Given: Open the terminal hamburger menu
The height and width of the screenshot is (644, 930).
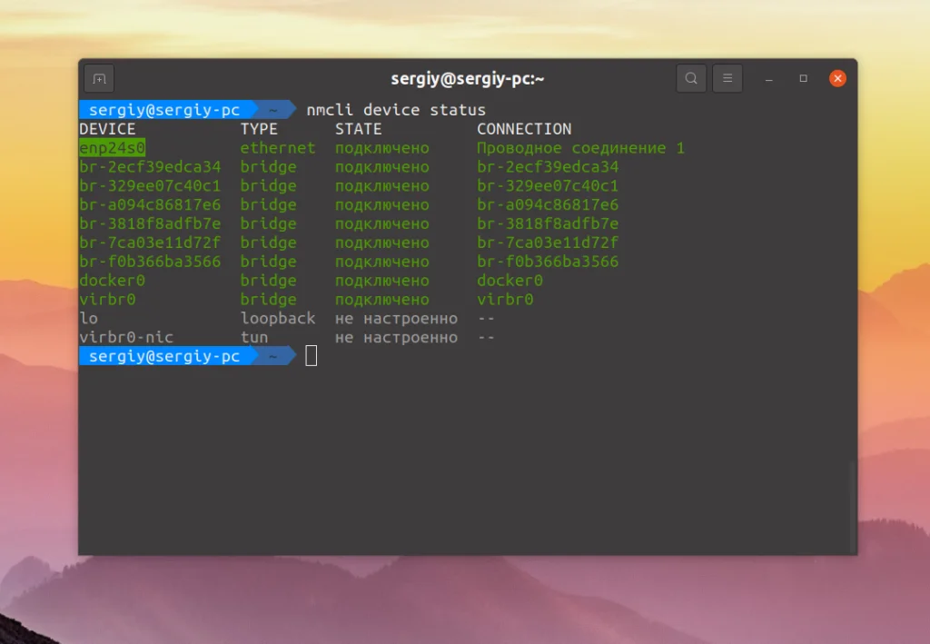Looking at the screenshot, I should pos(727,78).
